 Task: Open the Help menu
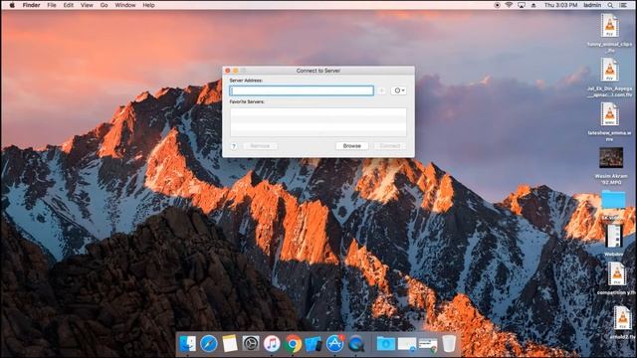point(148,5)
